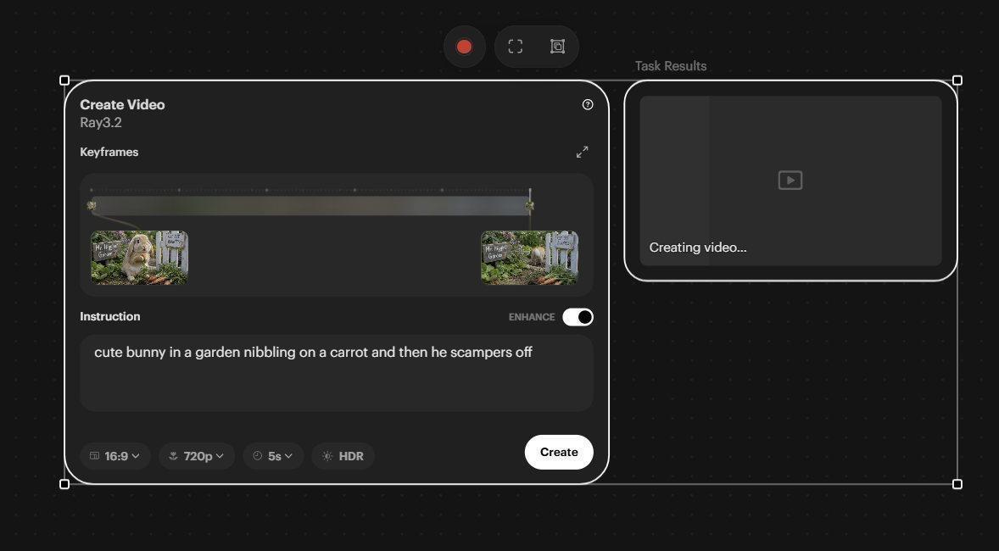
Task: Click the keyframes gradient timeline bar
Action: [x=310, y=206]
